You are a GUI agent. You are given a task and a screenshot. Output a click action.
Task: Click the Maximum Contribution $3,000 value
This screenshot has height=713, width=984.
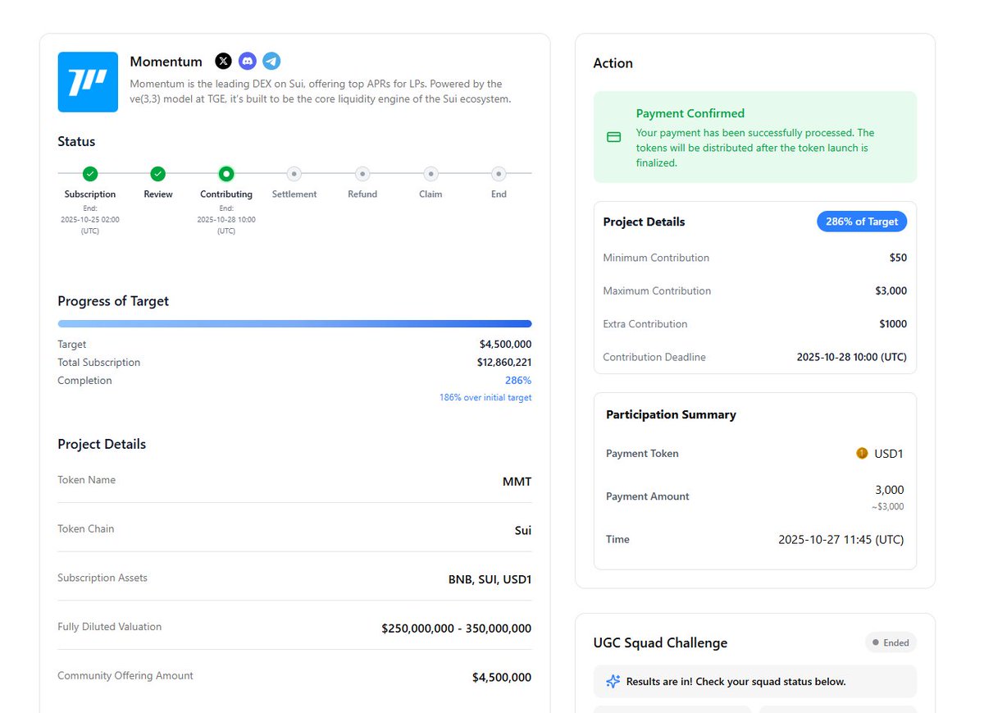pyautogui.click(x=891, y=290)
